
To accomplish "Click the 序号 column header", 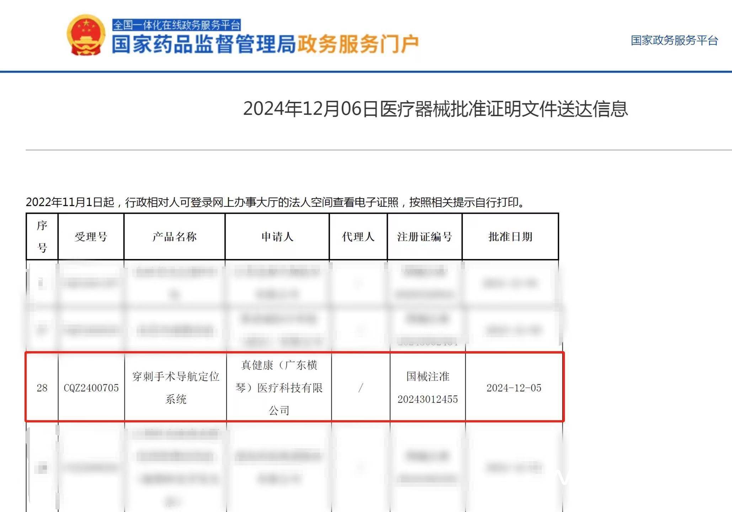I will pos(42,236).
